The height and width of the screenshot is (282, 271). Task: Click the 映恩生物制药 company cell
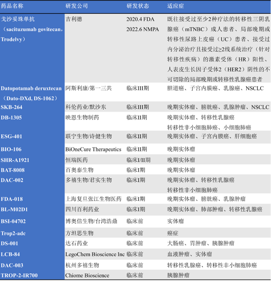point(82,117)
